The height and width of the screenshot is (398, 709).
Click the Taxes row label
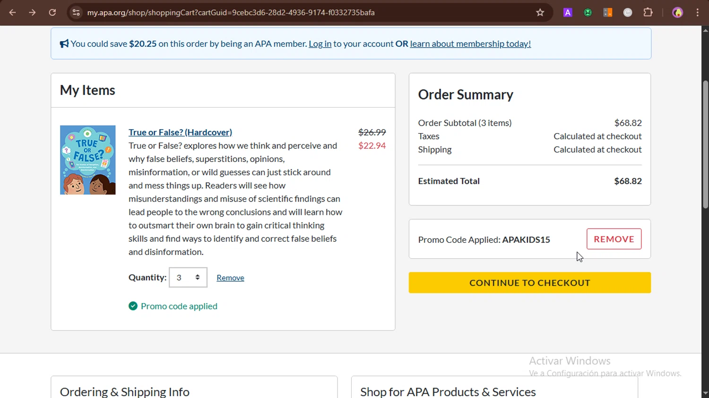point(429,136)
